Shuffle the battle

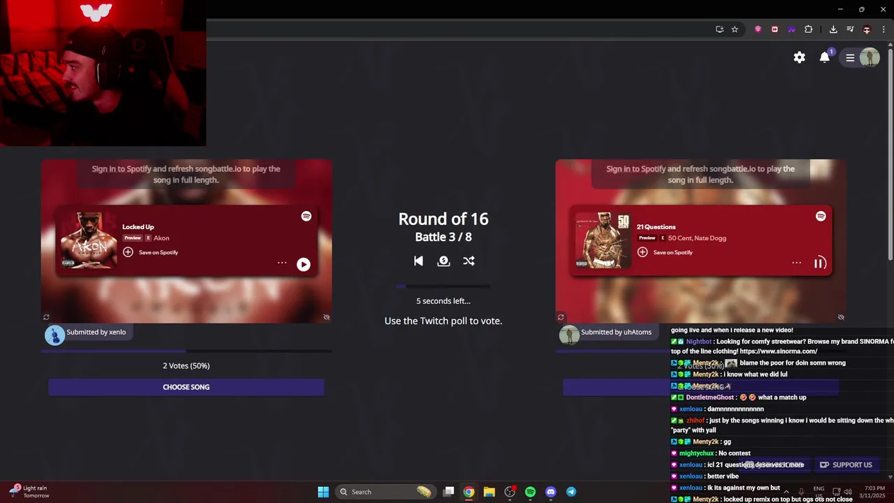click(469, 261)
